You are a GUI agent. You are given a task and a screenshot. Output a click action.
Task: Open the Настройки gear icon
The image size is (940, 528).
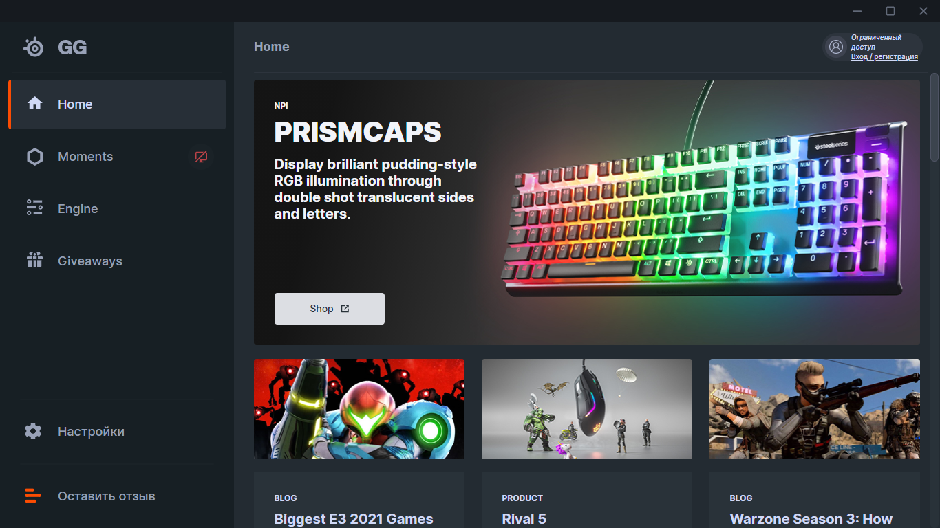tap(33, 431)
